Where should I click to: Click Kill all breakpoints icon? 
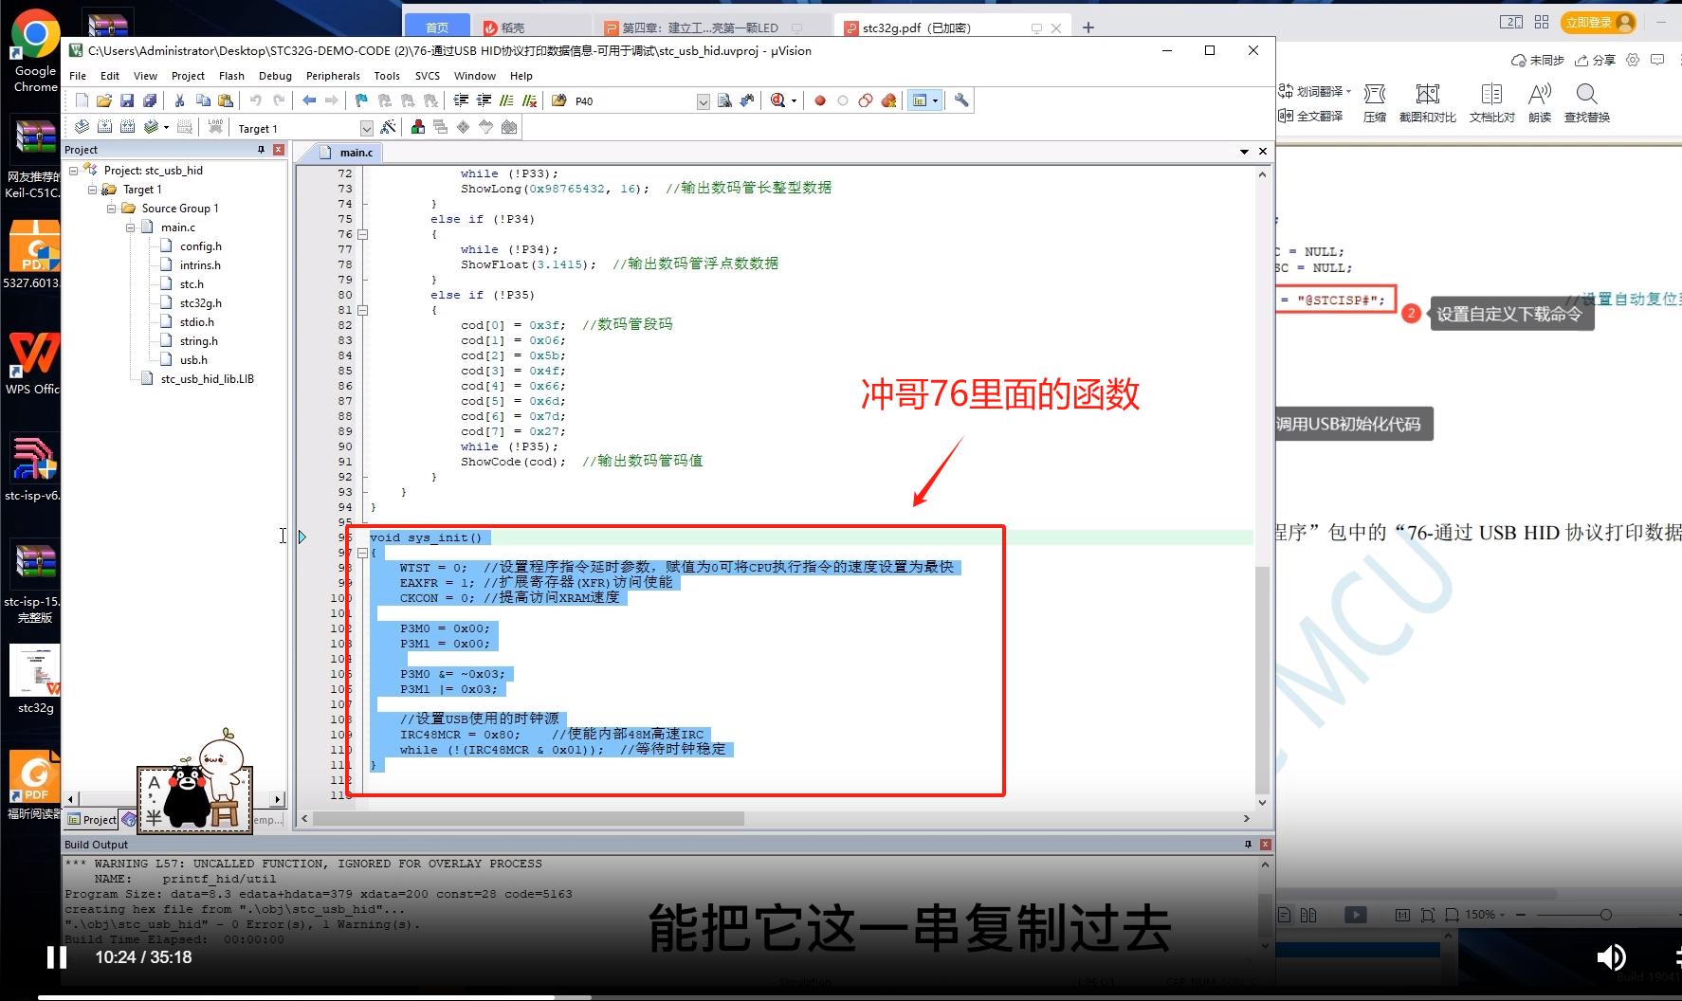point(888,100)
